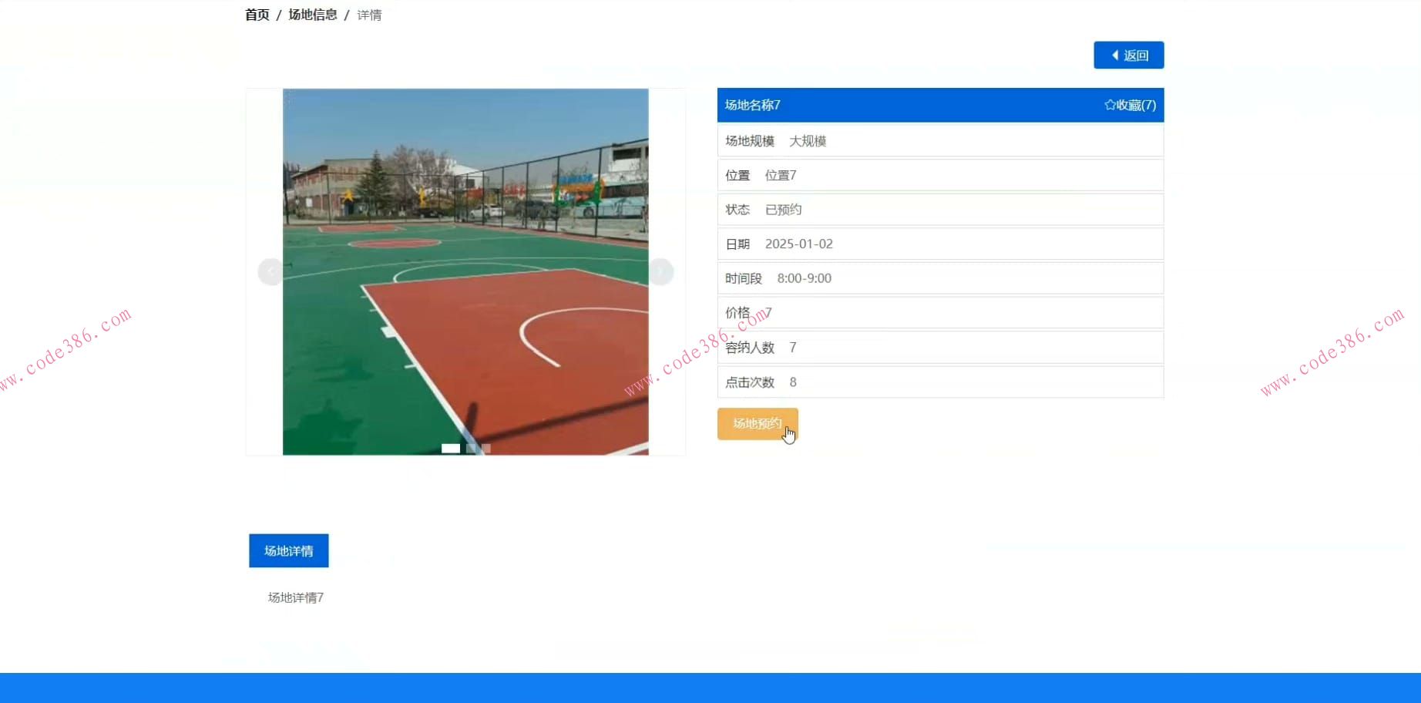Toggle the 收藏(7) favorite star
The image size is (1421, 703).
coord(1130,105)
